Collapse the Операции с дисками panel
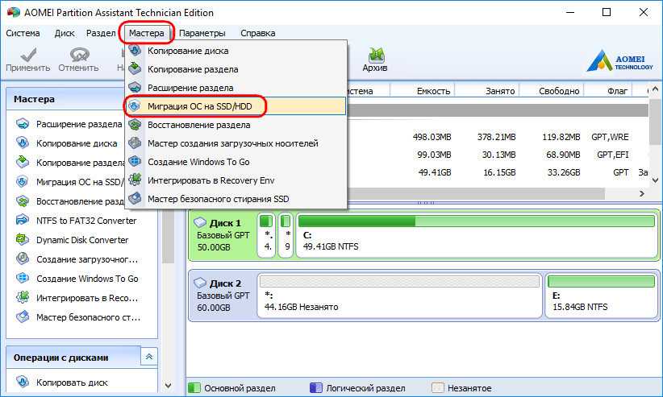 point(149,357)
